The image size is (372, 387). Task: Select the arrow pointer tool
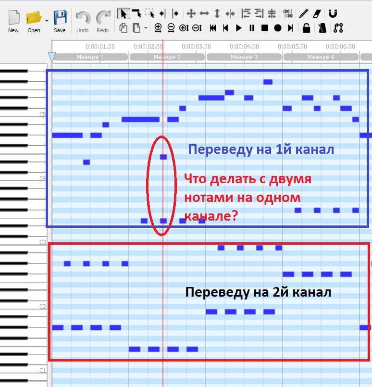tap(124, 13)
